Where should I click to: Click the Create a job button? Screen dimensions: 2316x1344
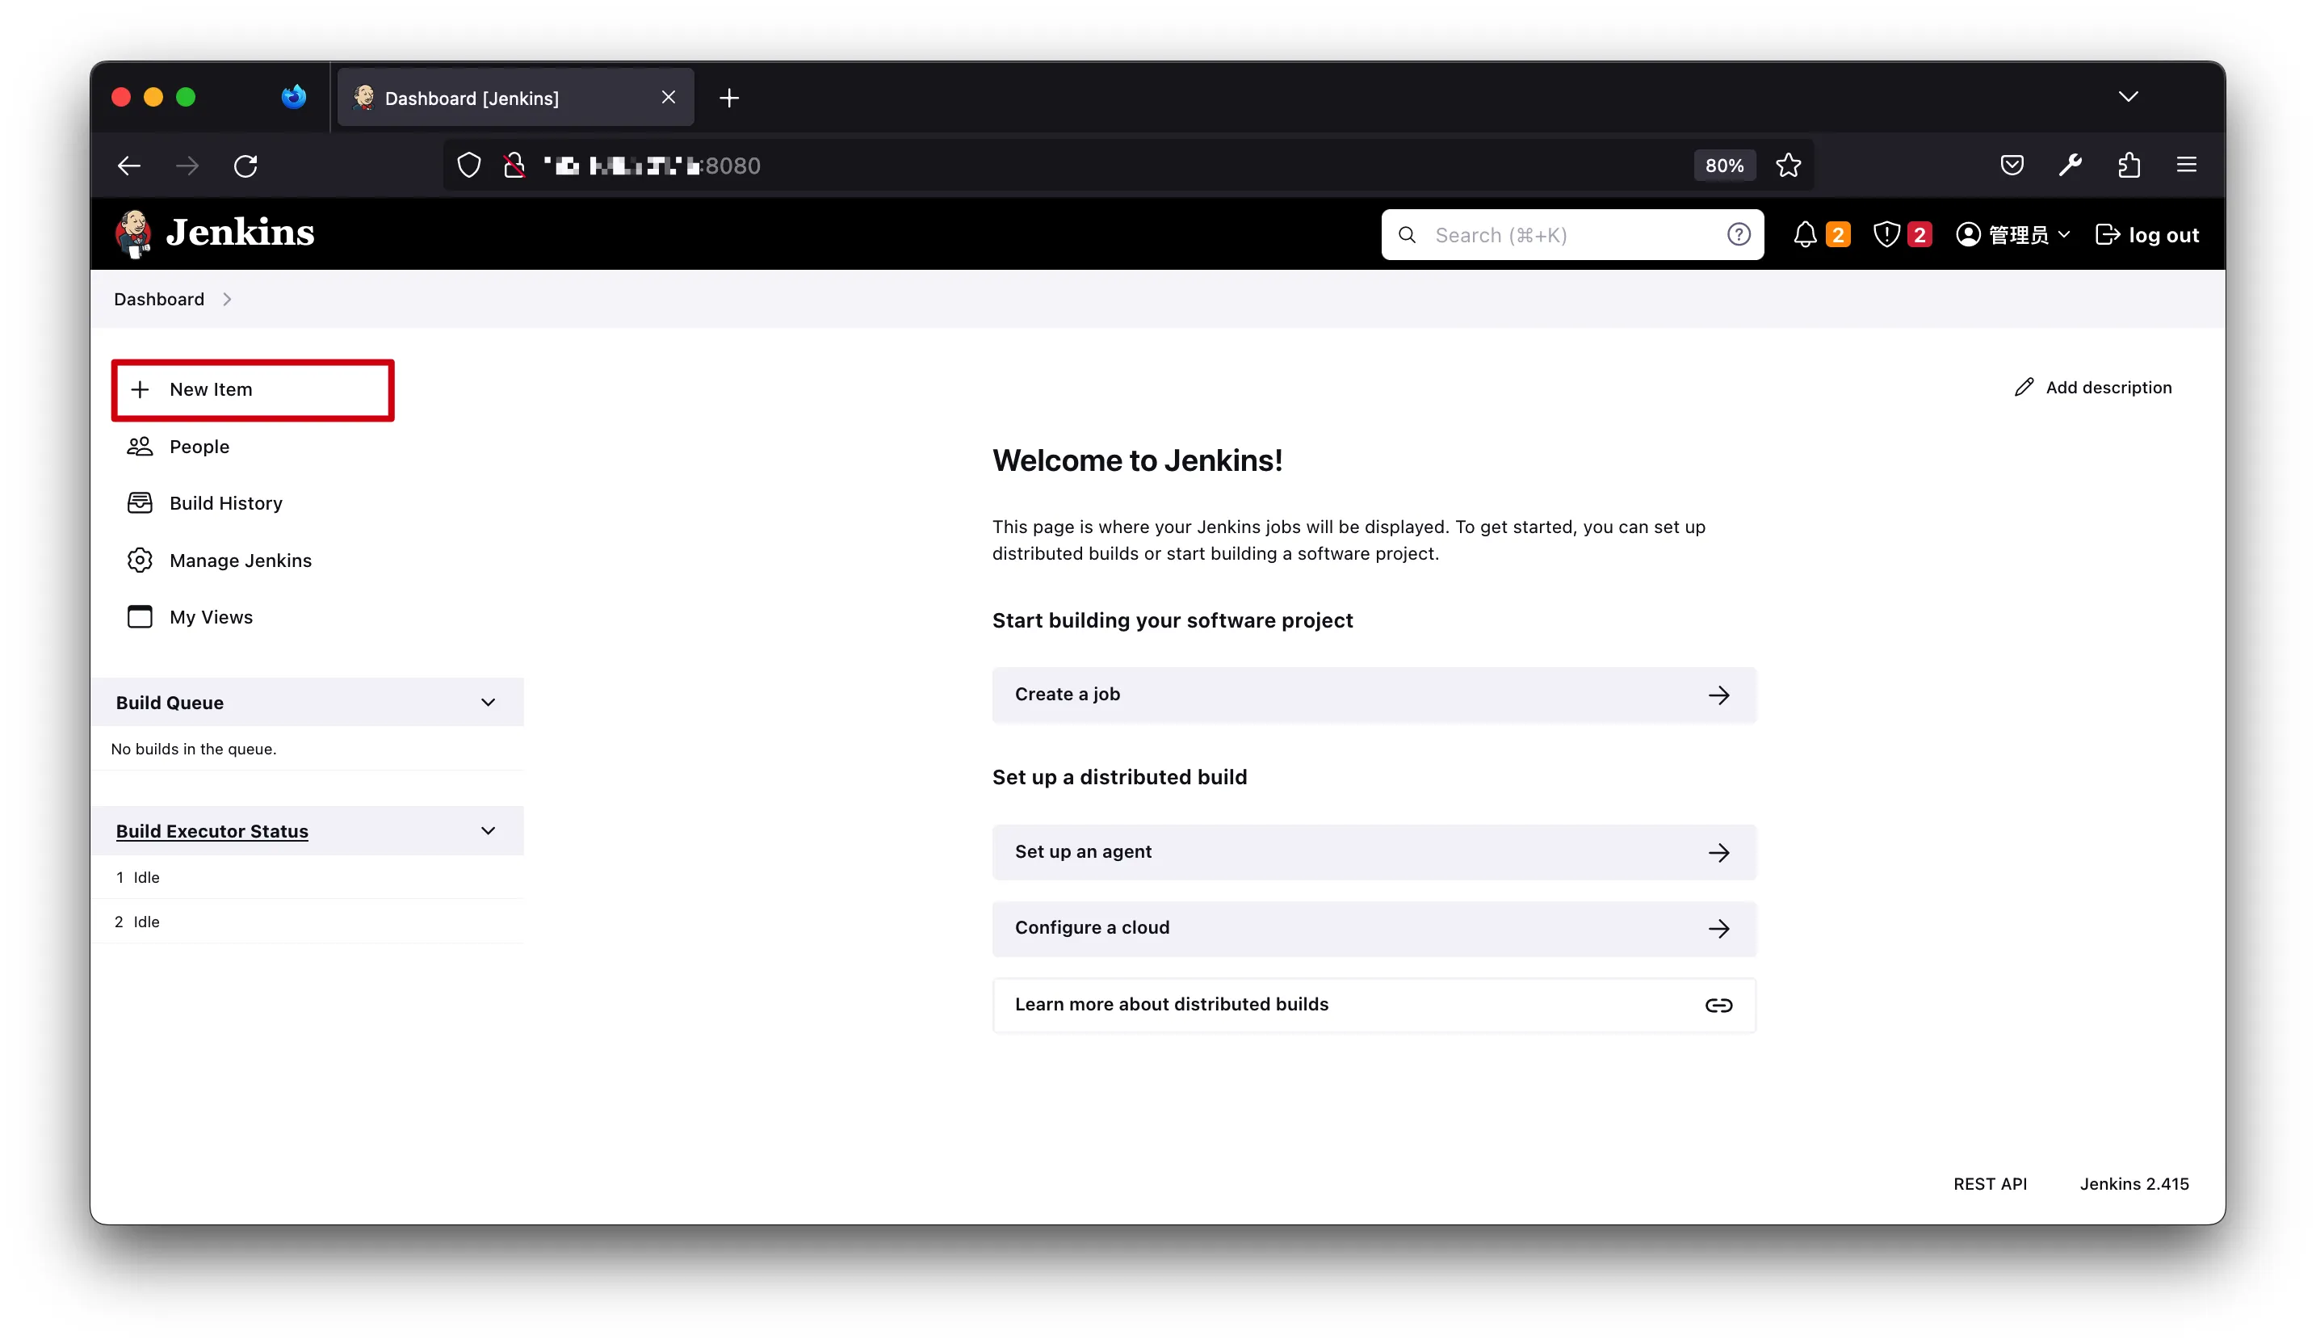(x=1374, y=695)
